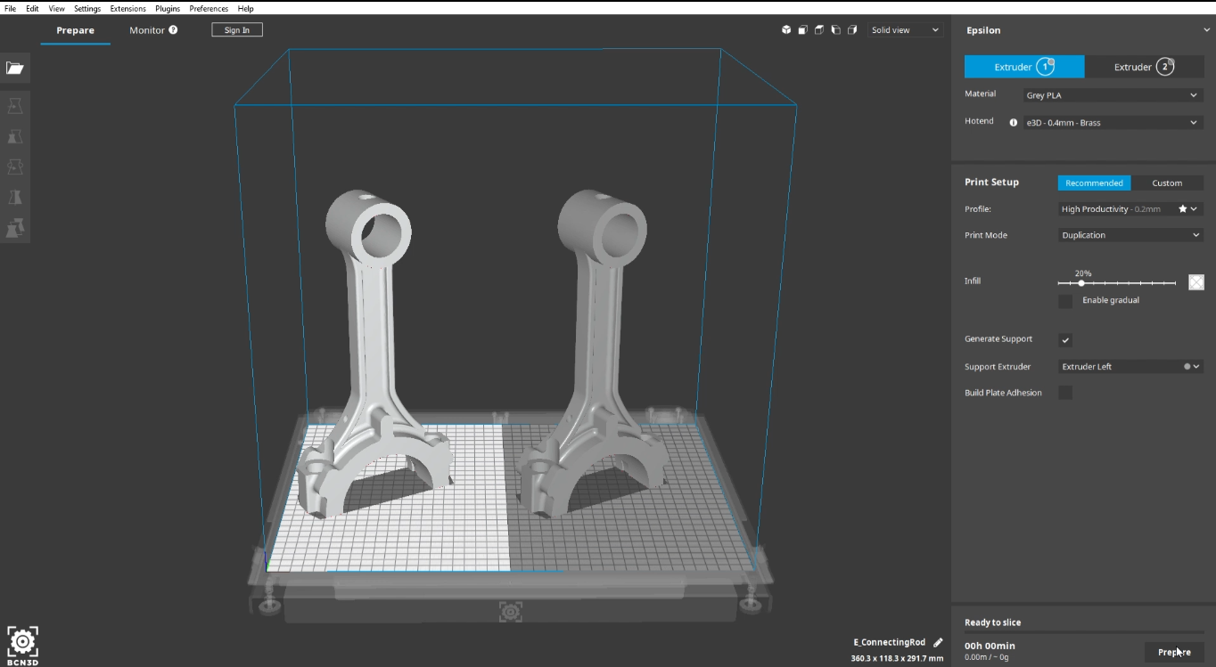Click the E_ConnectingRod job name
Screen dimensions: 1216x667
pos(889,642)
